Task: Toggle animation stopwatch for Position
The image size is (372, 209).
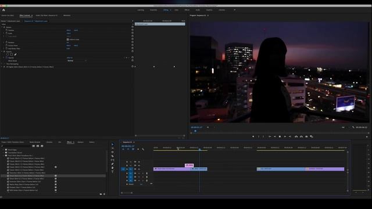Action: coord(6,30)
